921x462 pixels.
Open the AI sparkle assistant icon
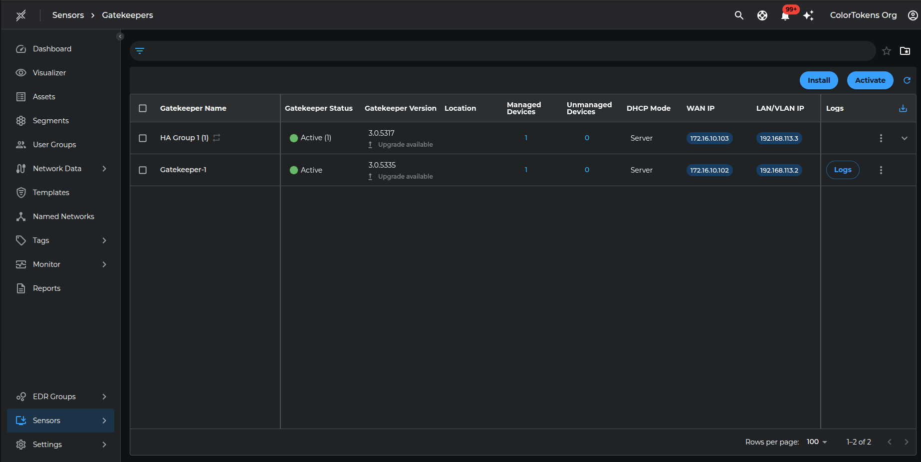point(808,16)
